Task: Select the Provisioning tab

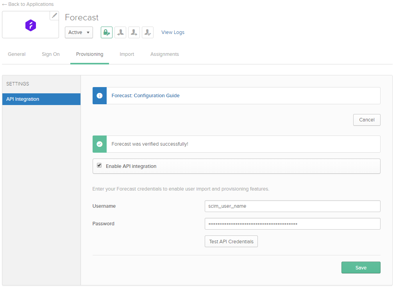Action: coord(90,54)
